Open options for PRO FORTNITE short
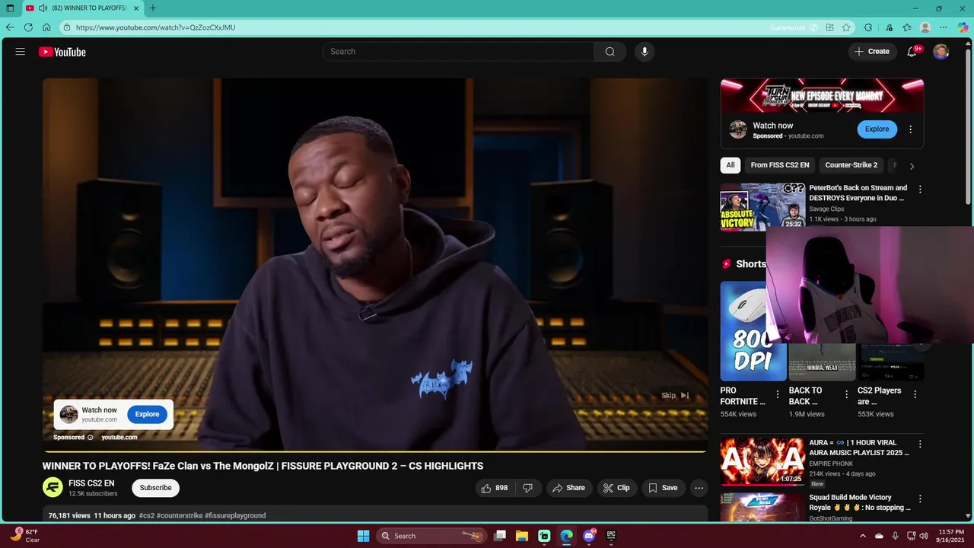Viewport: 974px width, 548px height. point(778,394)
